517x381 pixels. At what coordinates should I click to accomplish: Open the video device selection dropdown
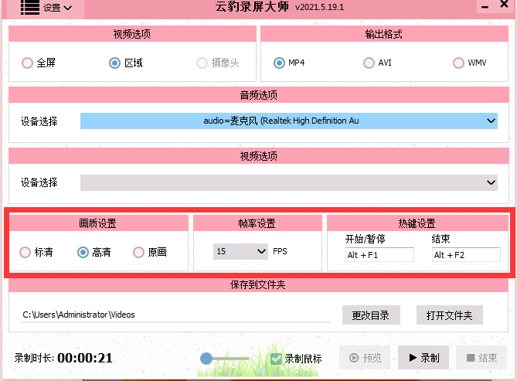(x=289, y=182)
